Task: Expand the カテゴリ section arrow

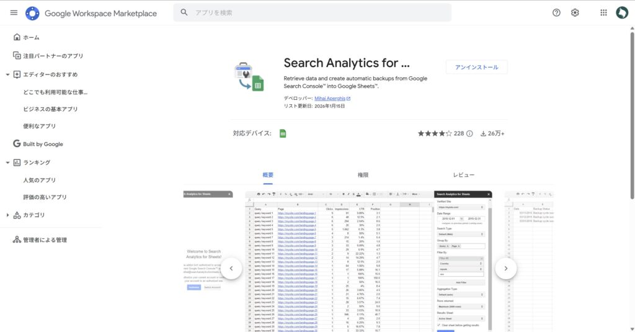Action: point(7,215)
